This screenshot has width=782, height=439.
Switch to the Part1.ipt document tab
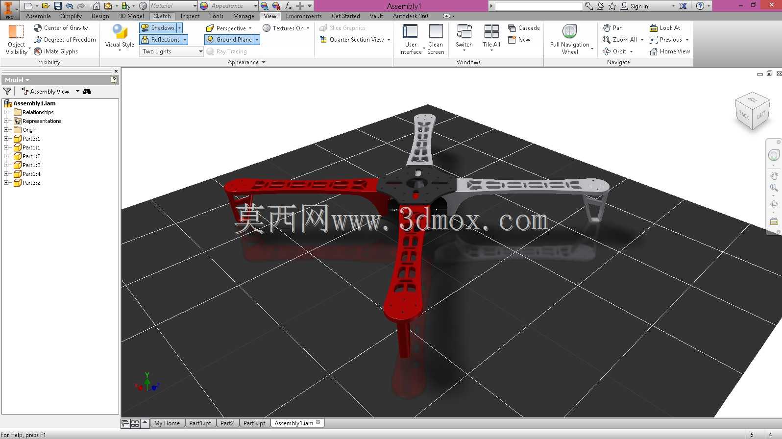click(x=200, y=423)
